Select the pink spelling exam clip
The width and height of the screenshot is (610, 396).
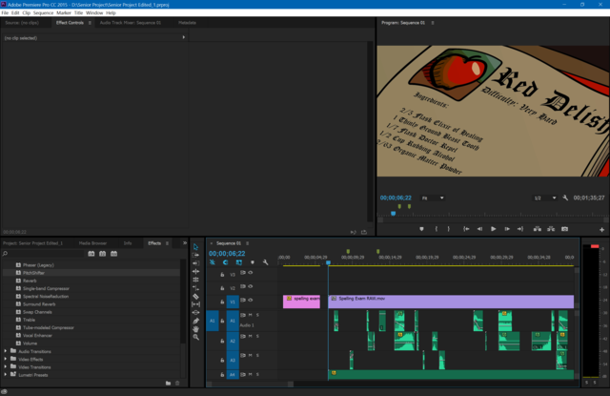(x=301, y=302)
